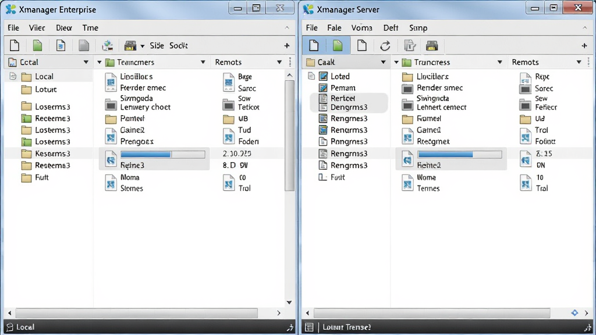Screen dimensions: 596x335
Task: Click Side button in Enterprise toolbar
Action: [x=157, y=45]
